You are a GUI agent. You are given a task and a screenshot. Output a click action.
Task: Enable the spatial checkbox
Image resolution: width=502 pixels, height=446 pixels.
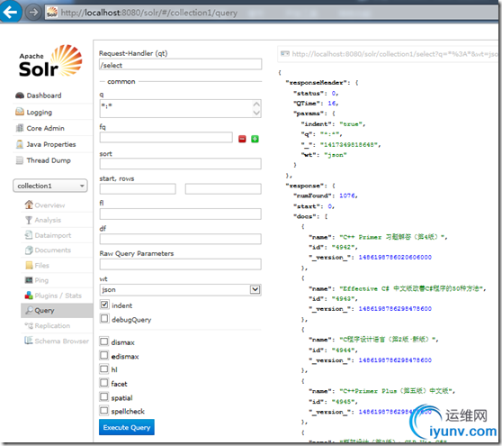pos(104,397)
